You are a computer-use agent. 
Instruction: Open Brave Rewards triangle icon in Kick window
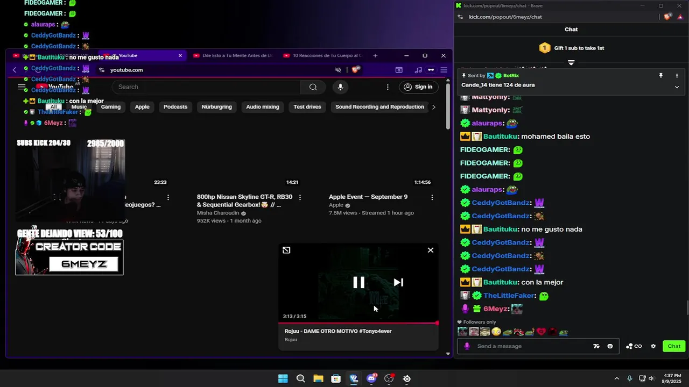680,17
